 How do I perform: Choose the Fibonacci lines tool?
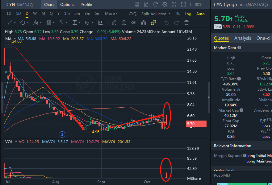pos(49,23)
